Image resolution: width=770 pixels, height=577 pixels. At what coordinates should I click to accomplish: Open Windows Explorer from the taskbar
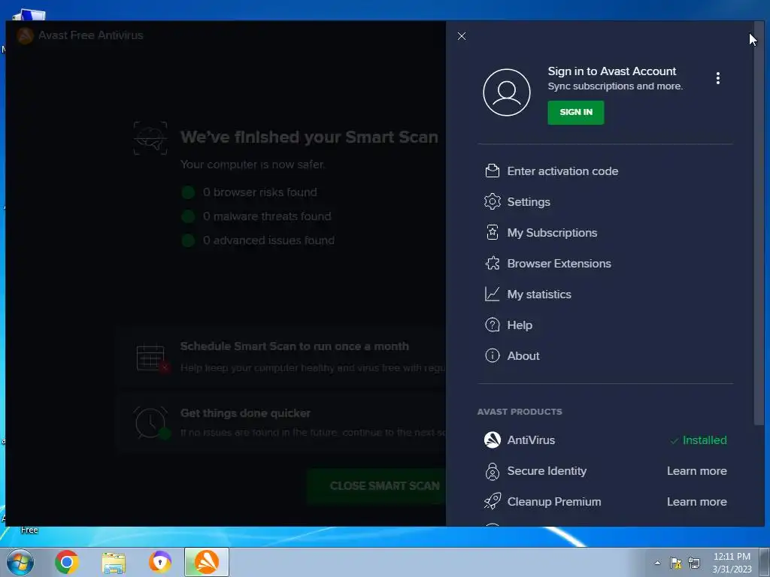tap(114, 563)
